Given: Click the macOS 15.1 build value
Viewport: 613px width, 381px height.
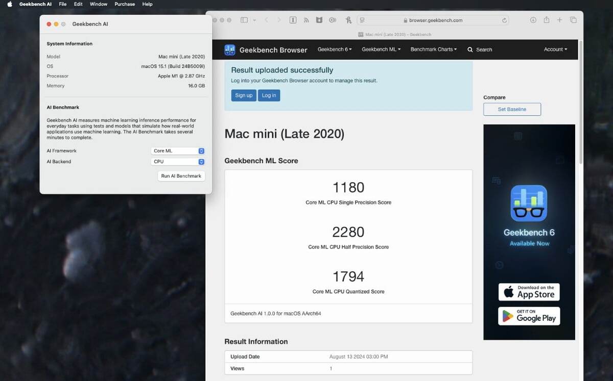Looking at the screenshot, I should (173, 66).
